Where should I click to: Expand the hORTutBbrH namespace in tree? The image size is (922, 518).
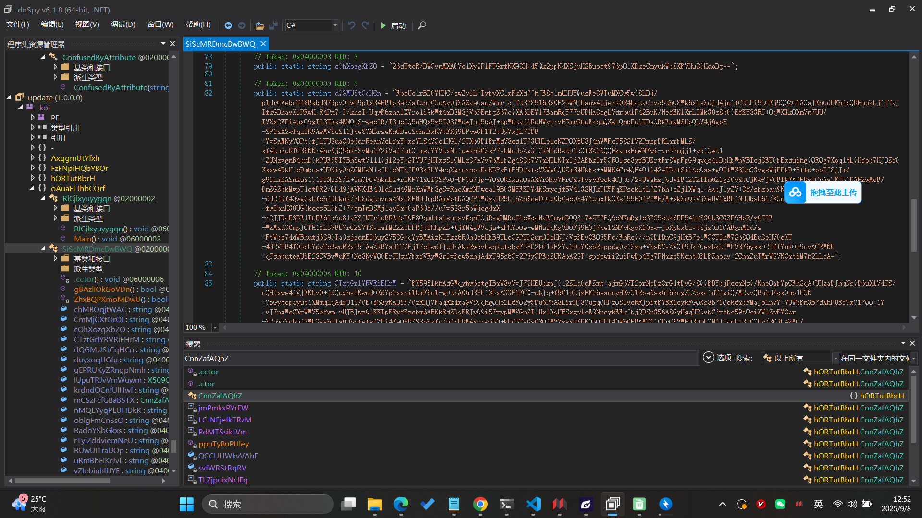tap(32, 178)
